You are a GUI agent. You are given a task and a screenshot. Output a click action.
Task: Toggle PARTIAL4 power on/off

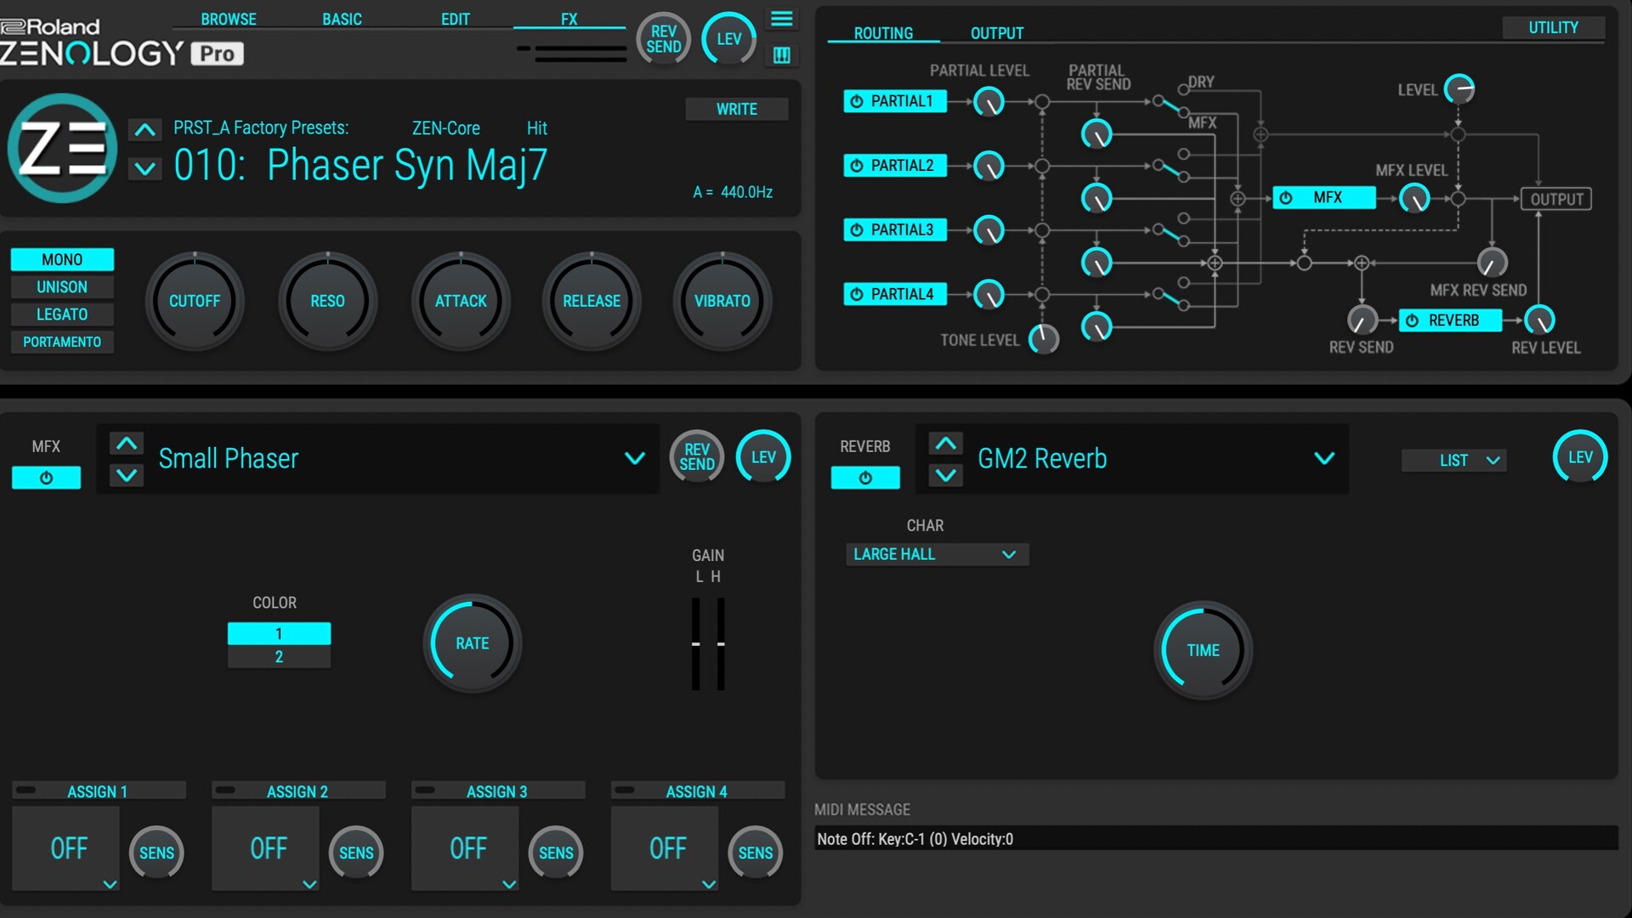(x=894, y=294)
